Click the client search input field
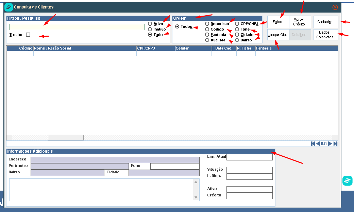The height and width of the screenshot is (212, 354). click(x=77, y=27)
